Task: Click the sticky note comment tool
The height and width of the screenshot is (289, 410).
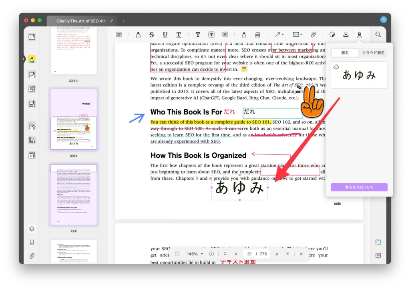Action: 119,35
